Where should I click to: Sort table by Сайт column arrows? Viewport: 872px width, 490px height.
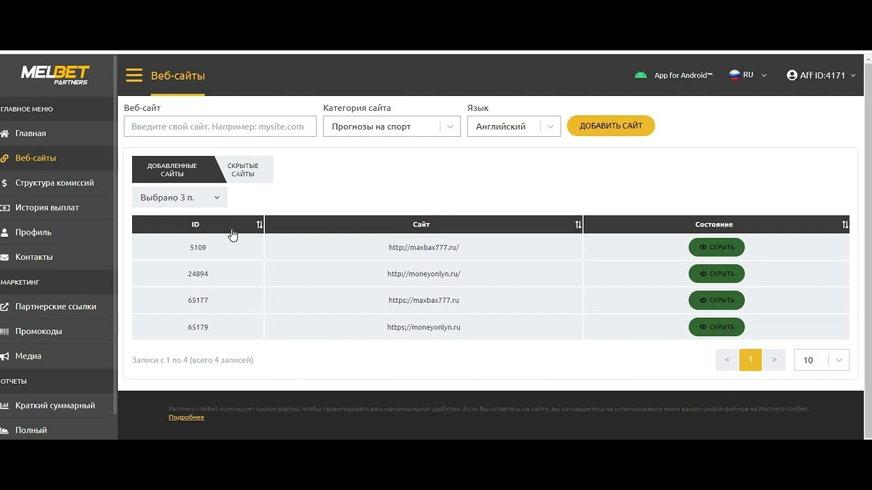click(578, 225)
